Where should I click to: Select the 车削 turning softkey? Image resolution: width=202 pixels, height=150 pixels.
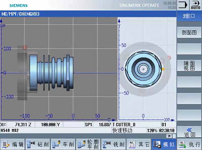pyautogui.click(x=63, y=144)
